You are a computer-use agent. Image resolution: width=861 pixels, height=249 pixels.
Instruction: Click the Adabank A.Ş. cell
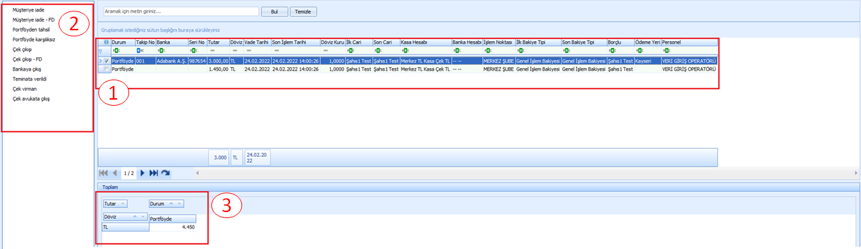pyautogui.click(x=171, y=61)
